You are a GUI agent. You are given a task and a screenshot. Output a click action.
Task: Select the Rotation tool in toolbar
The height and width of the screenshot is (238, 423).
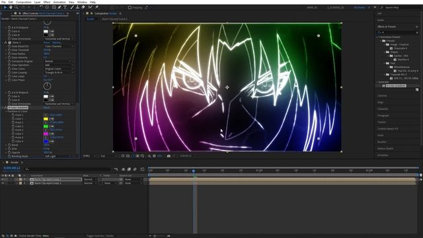(41, 7)
